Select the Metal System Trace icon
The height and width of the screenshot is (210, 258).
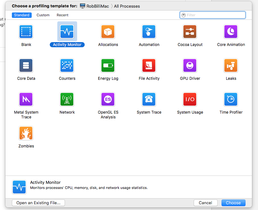(x=26, y=99)
